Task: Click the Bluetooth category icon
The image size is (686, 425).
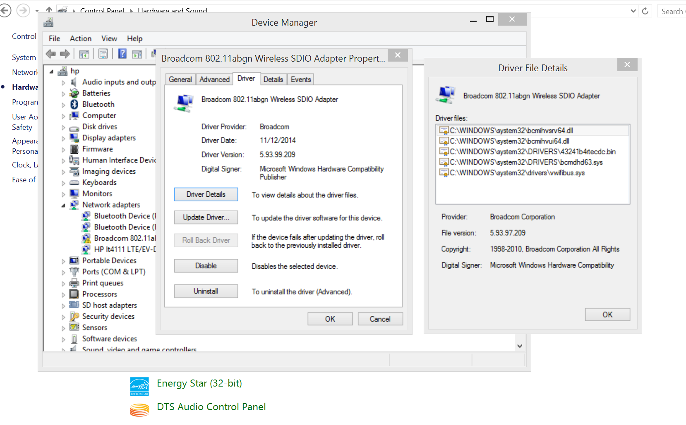Action: click(x=74, y=104)
